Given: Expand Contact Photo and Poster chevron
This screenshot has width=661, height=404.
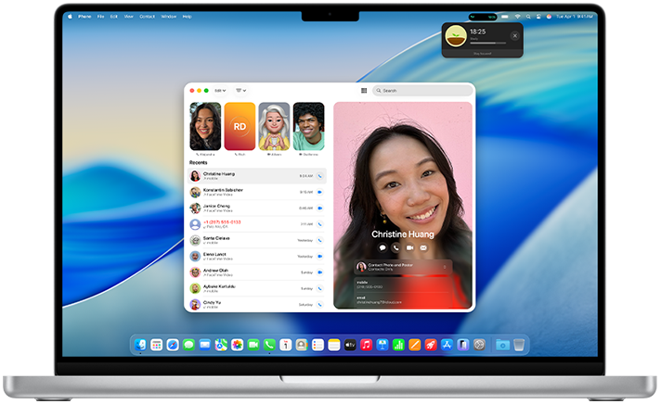Looking at the screenshot, I should [x=444, y=267].
